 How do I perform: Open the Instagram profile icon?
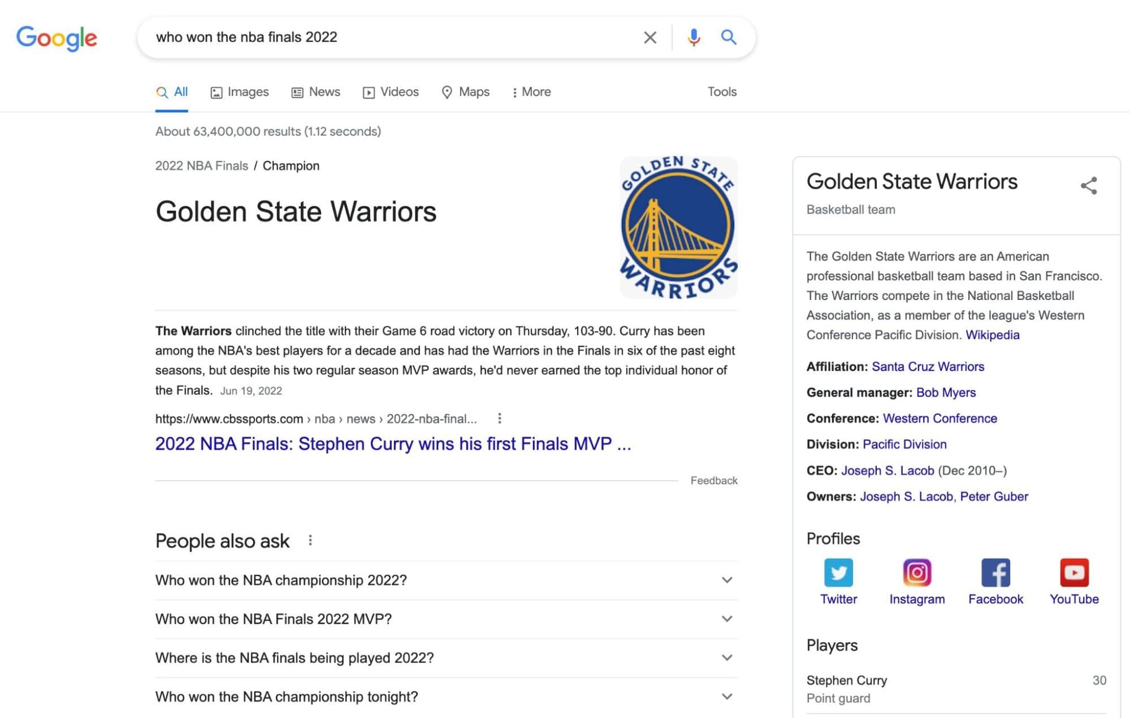[917, 573]
